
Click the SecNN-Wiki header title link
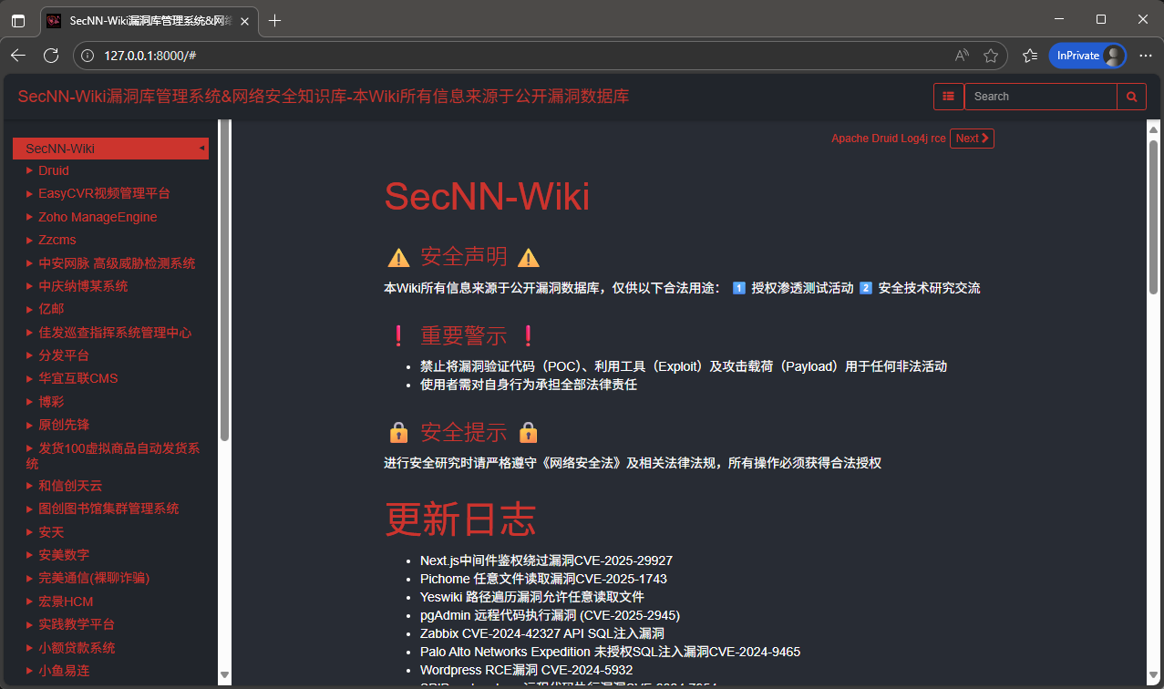(x=324, y=97)
